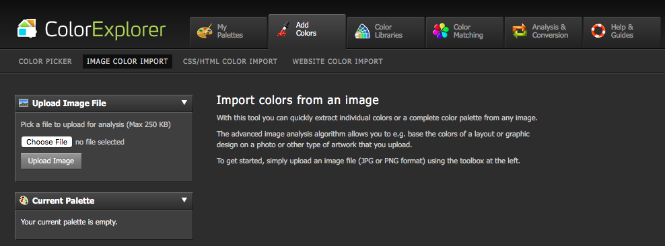
Task: Click the eyedropper icon for Add Colors
Action: coord(283,29)
